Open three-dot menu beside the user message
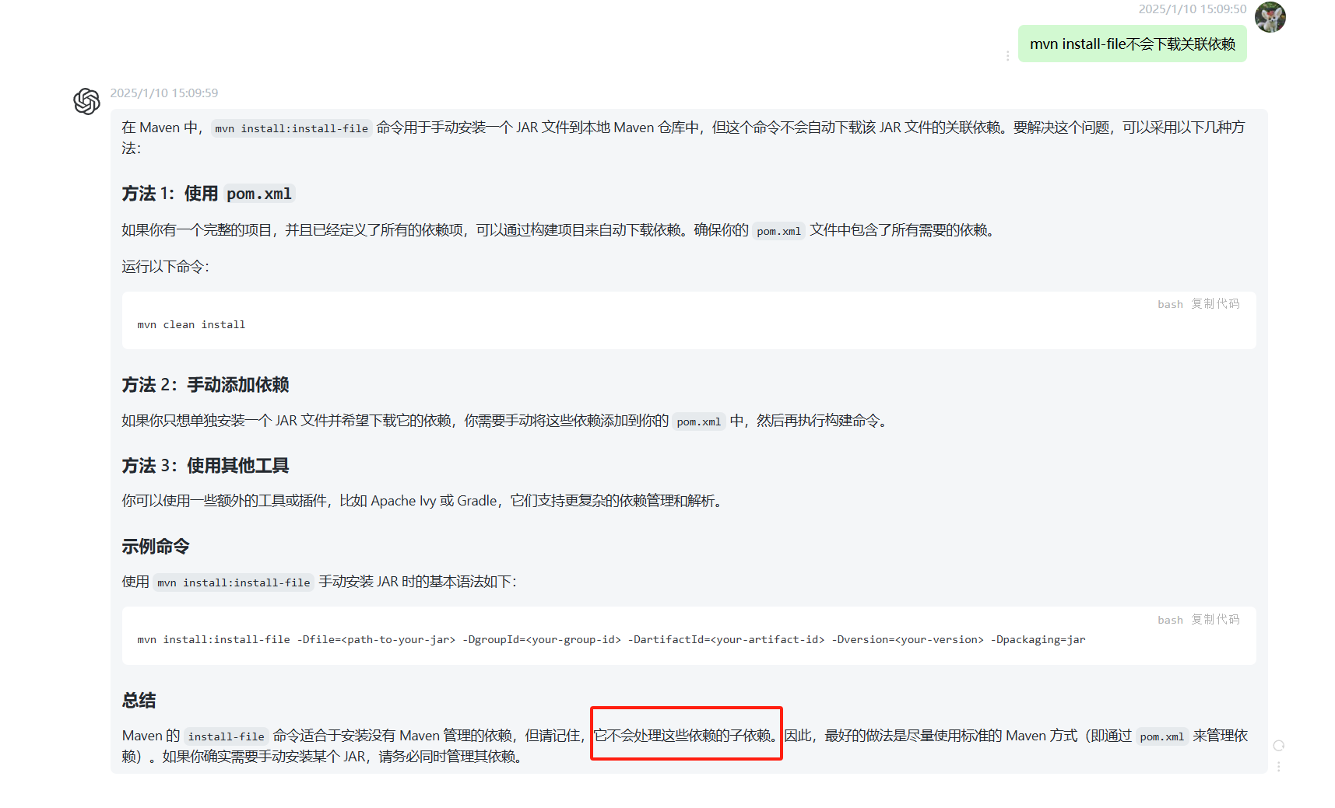 (x=1007, y=56)
